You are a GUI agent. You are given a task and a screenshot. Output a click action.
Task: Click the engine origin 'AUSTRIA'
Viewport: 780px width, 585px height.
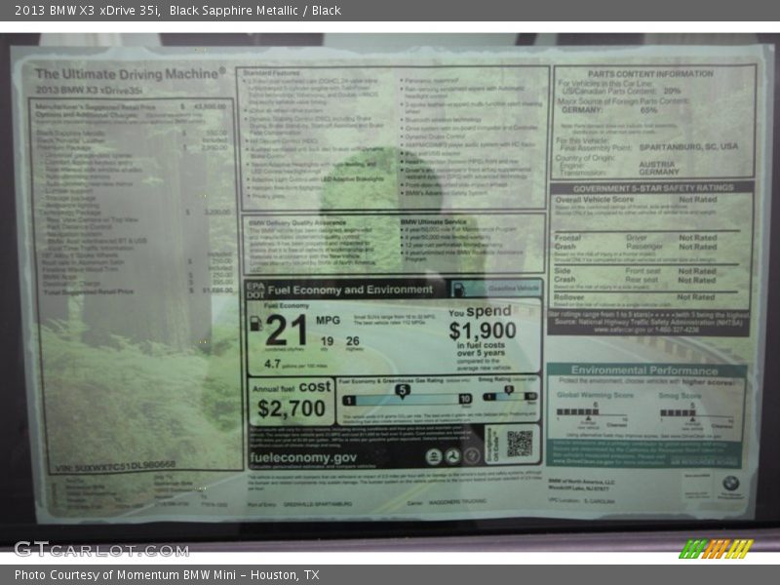656,164
